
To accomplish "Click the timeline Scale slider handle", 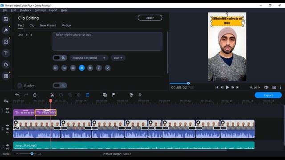I will 32,154.
